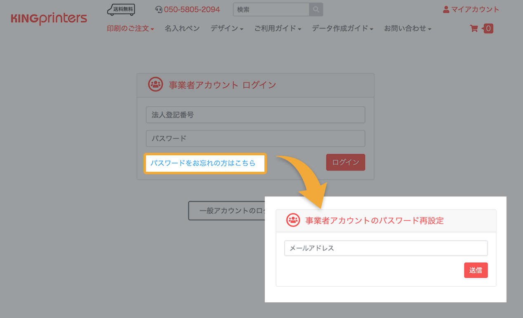
Task: Expand the お問い合わせ menu
Action: click(x=408, y=28)
